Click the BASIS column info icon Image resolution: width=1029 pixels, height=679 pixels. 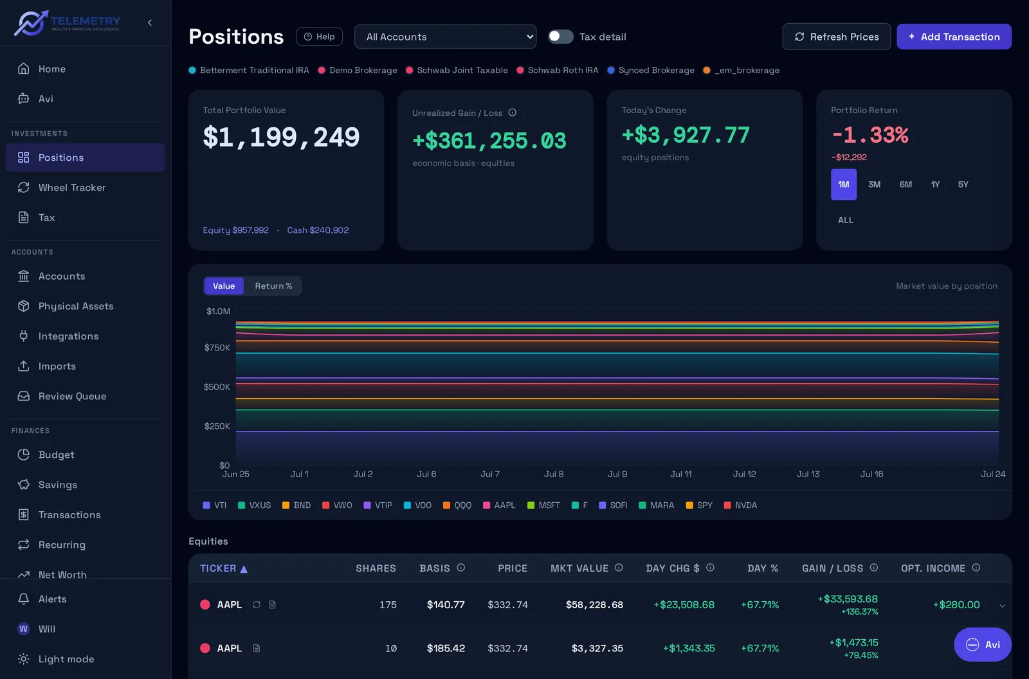[x=460, y=568]
